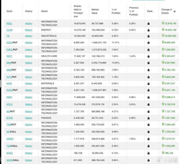
Task: Select change in shares 2,998,214
Action: (170, 97)
